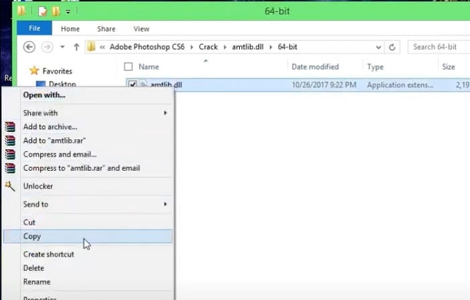470x300 pixels.
Task: Toggle the select-all checkbox in header
Action: point(128,66)
